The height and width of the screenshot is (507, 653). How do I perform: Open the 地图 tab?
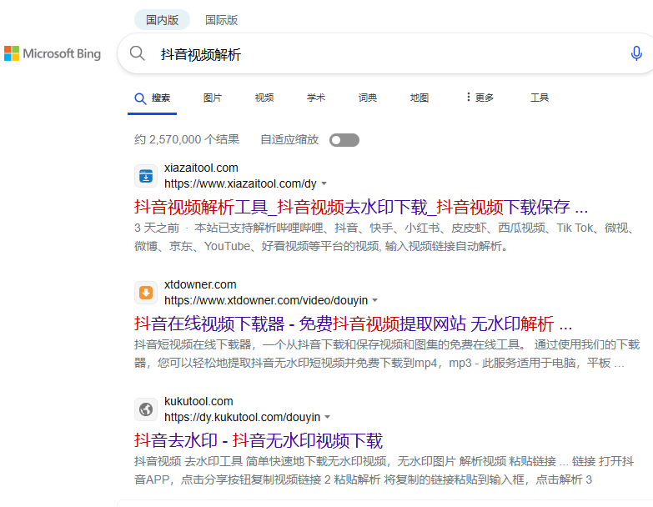pos(419,98)
